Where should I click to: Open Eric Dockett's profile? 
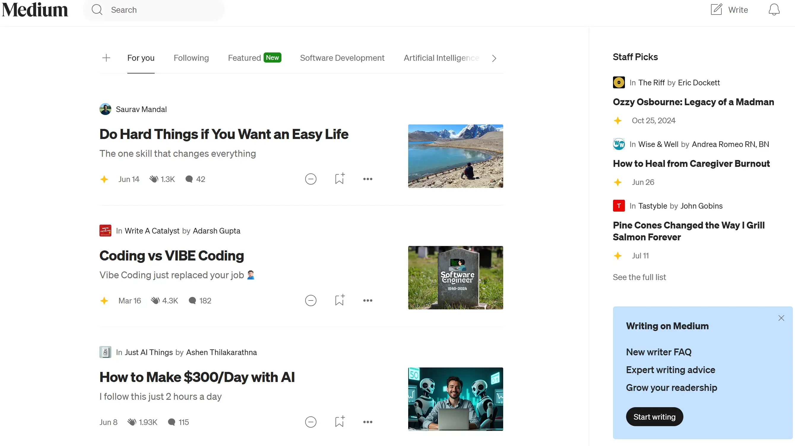[x=699, y=83]
